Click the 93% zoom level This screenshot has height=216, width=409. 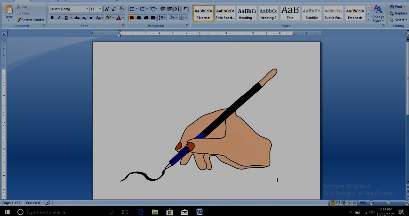363,203
